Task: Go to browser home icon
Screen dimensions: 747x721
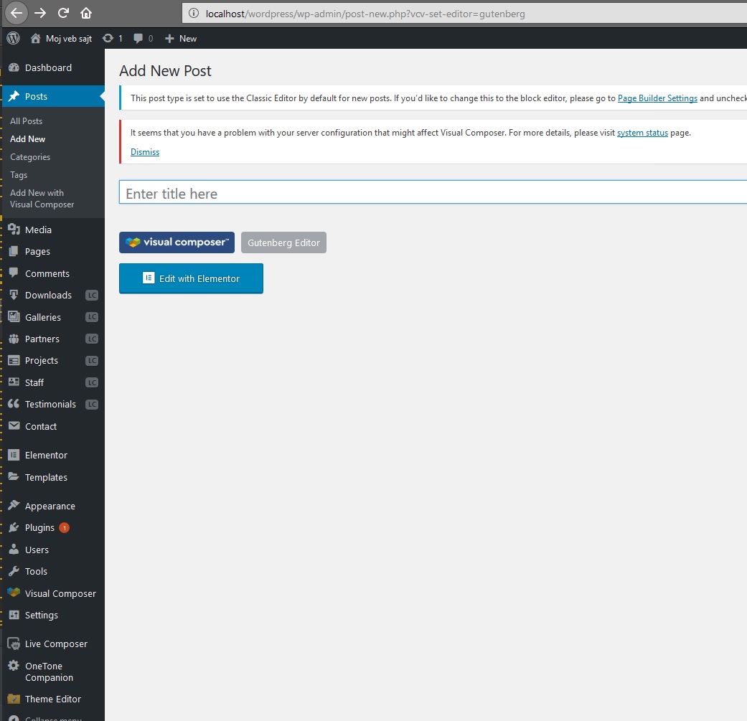Action: pyautogui.click(x=86, y=13)
